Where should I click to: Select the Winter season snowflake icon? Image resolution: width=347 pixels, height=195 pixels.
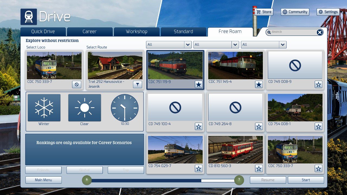pos(44,108)
